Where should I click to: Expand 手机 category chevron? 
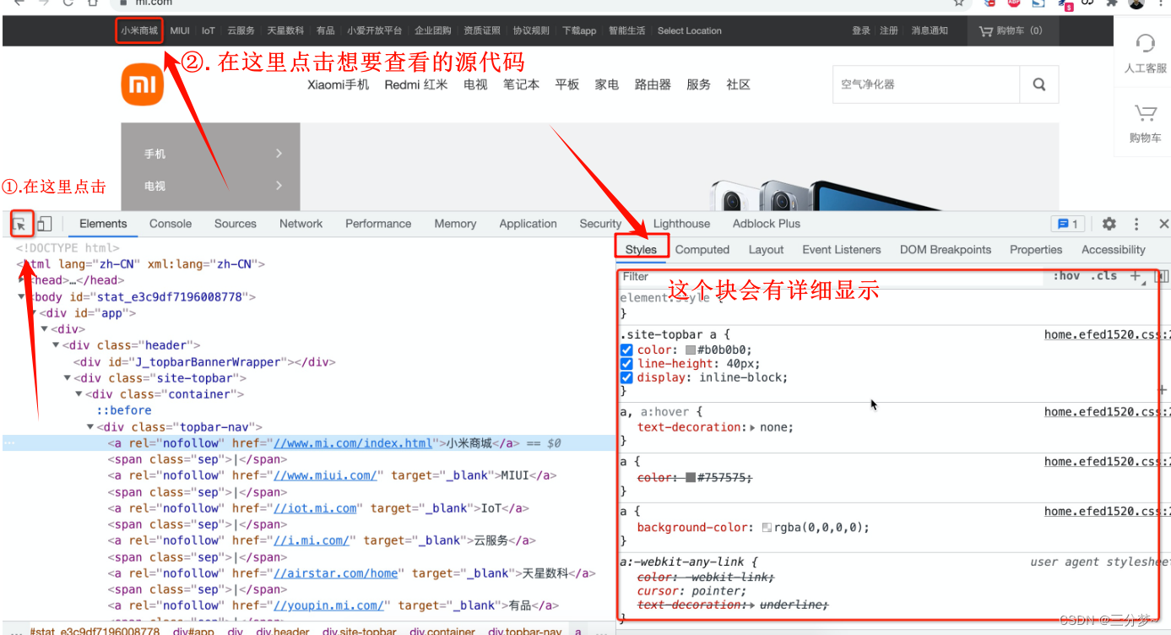tap(279, 154)
